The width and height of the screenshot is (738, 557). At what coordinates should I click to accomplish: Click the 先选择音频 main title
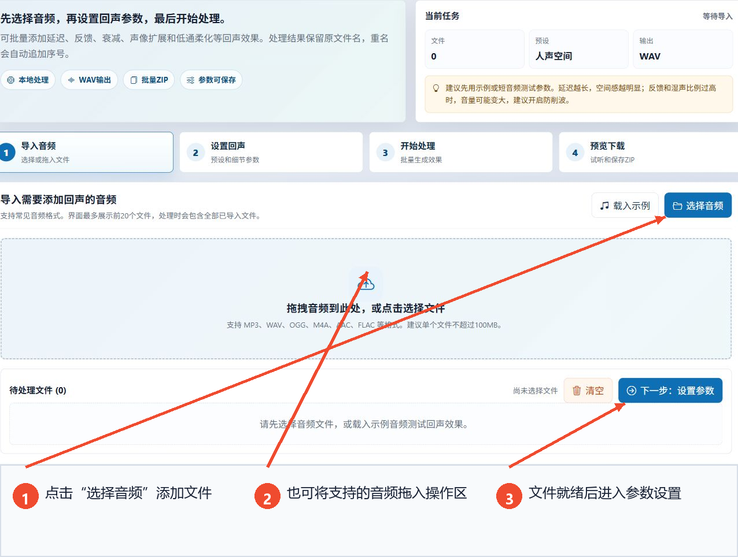click(x=113, y=18)
